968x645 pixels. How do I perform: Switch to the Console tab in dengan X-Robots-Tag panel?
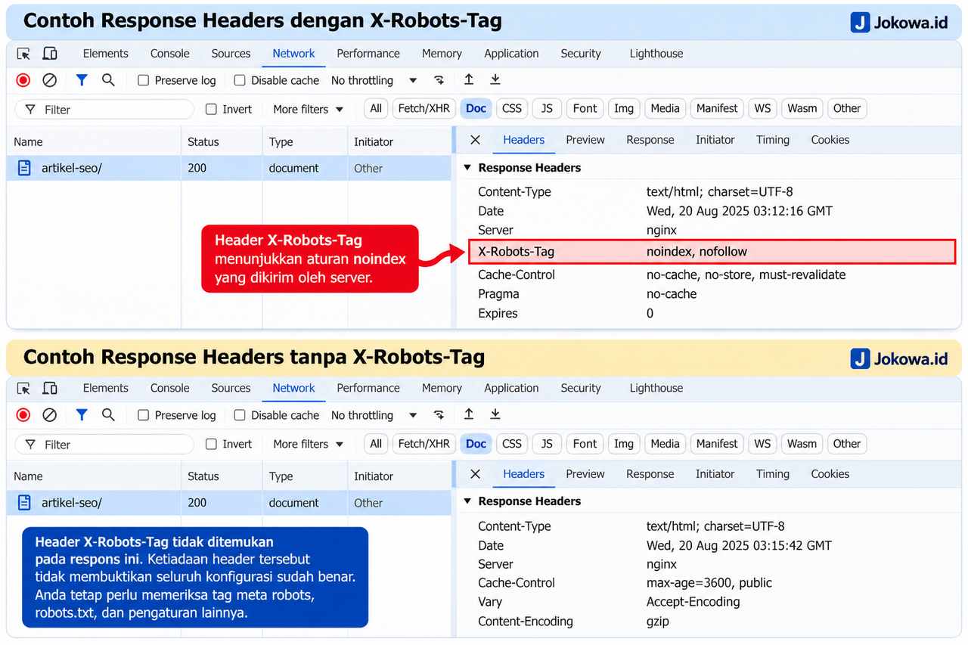(x=170, y=54)
